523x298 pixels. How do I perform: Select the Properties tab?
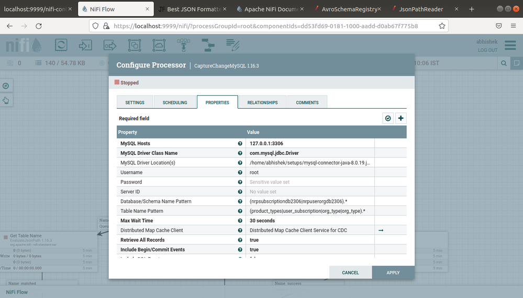pyautogui.click(x=217, y=102)
